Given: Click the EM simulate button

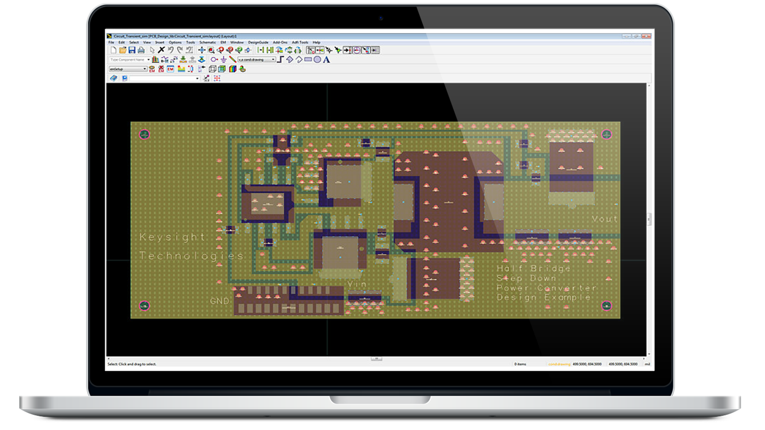Looking at the screenshot, I should click(x=170, y=69).
